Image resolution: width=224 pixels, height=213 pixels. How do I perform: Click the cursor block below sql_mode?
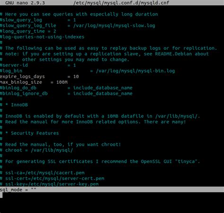1,195
